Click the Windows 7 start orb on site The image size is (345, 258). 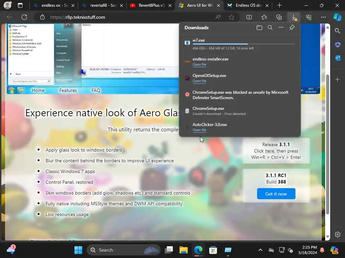11,90
